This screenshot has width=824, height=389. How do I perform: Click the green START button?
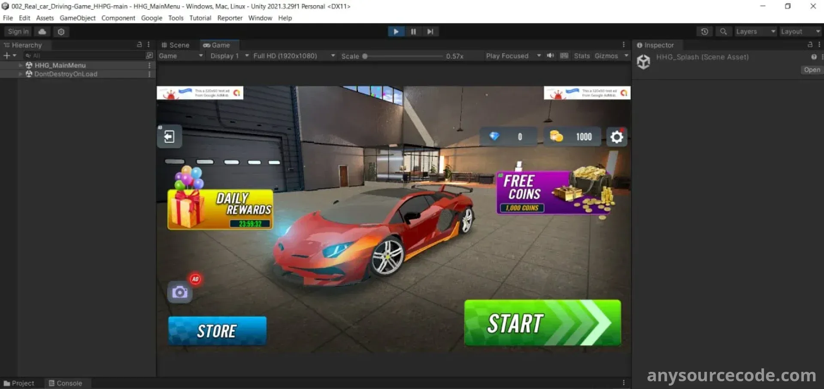pos(542,323)
